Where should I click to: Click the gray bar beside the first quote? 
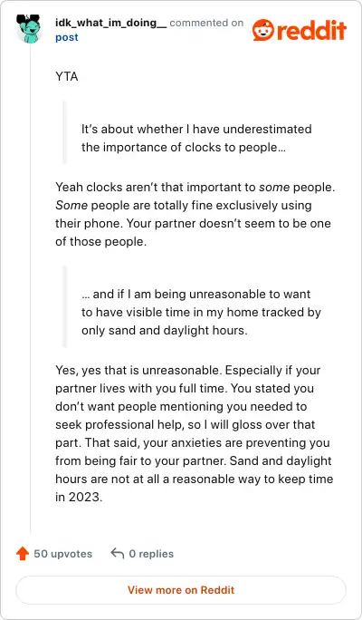(65, 132)
